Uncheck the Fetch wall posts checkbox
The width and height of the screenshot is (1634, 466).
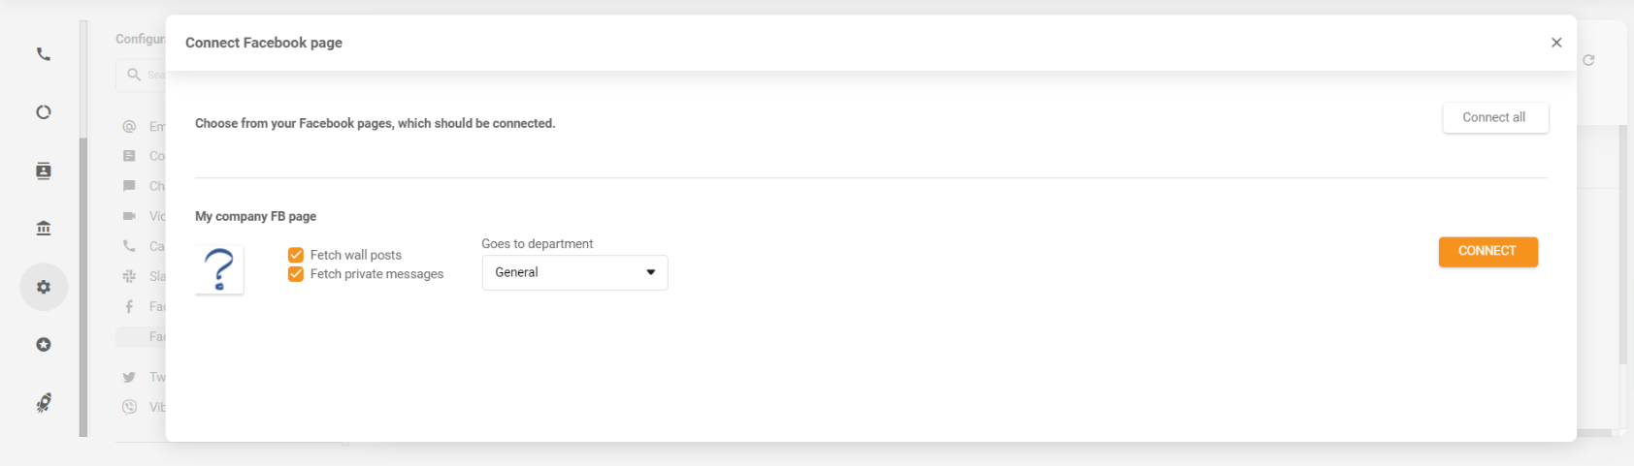pos(296,255)
